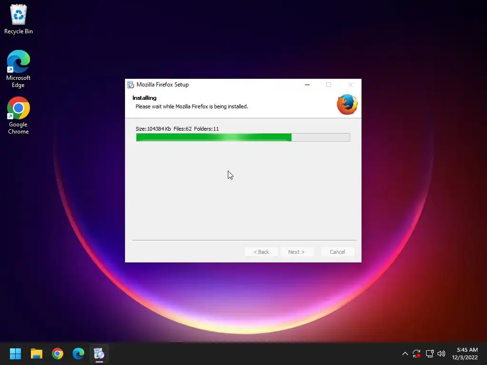Click the greyed-out maximize button
This screenshot has height=365, width=487.
tap(329, 85)
